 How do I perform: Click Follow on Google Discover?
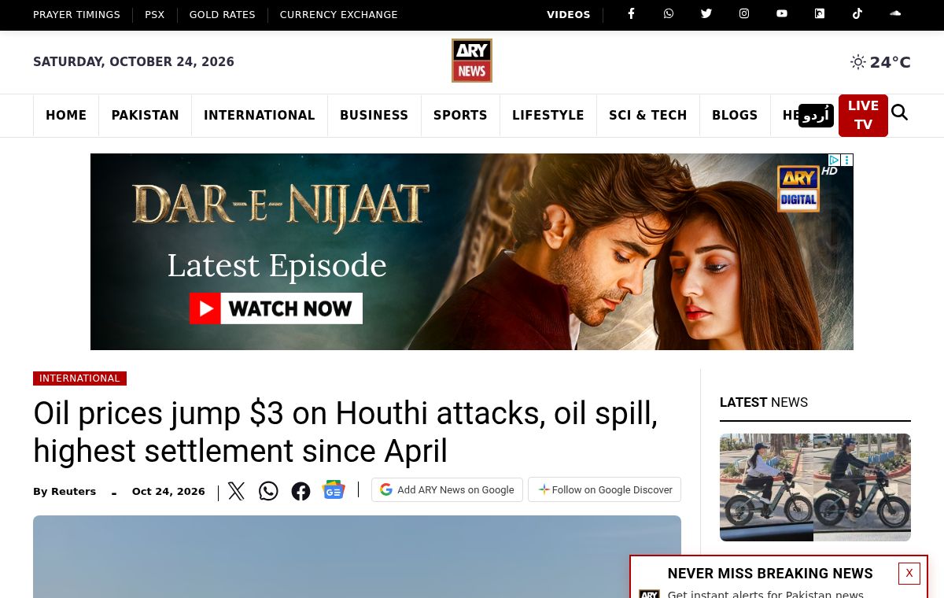click(x=604, y=489)
